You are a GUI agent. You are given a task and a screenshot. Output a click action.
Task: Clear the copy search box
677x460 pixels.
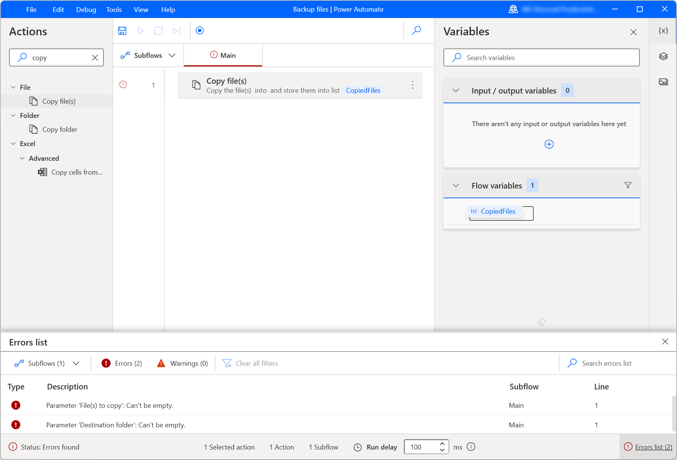94,57
